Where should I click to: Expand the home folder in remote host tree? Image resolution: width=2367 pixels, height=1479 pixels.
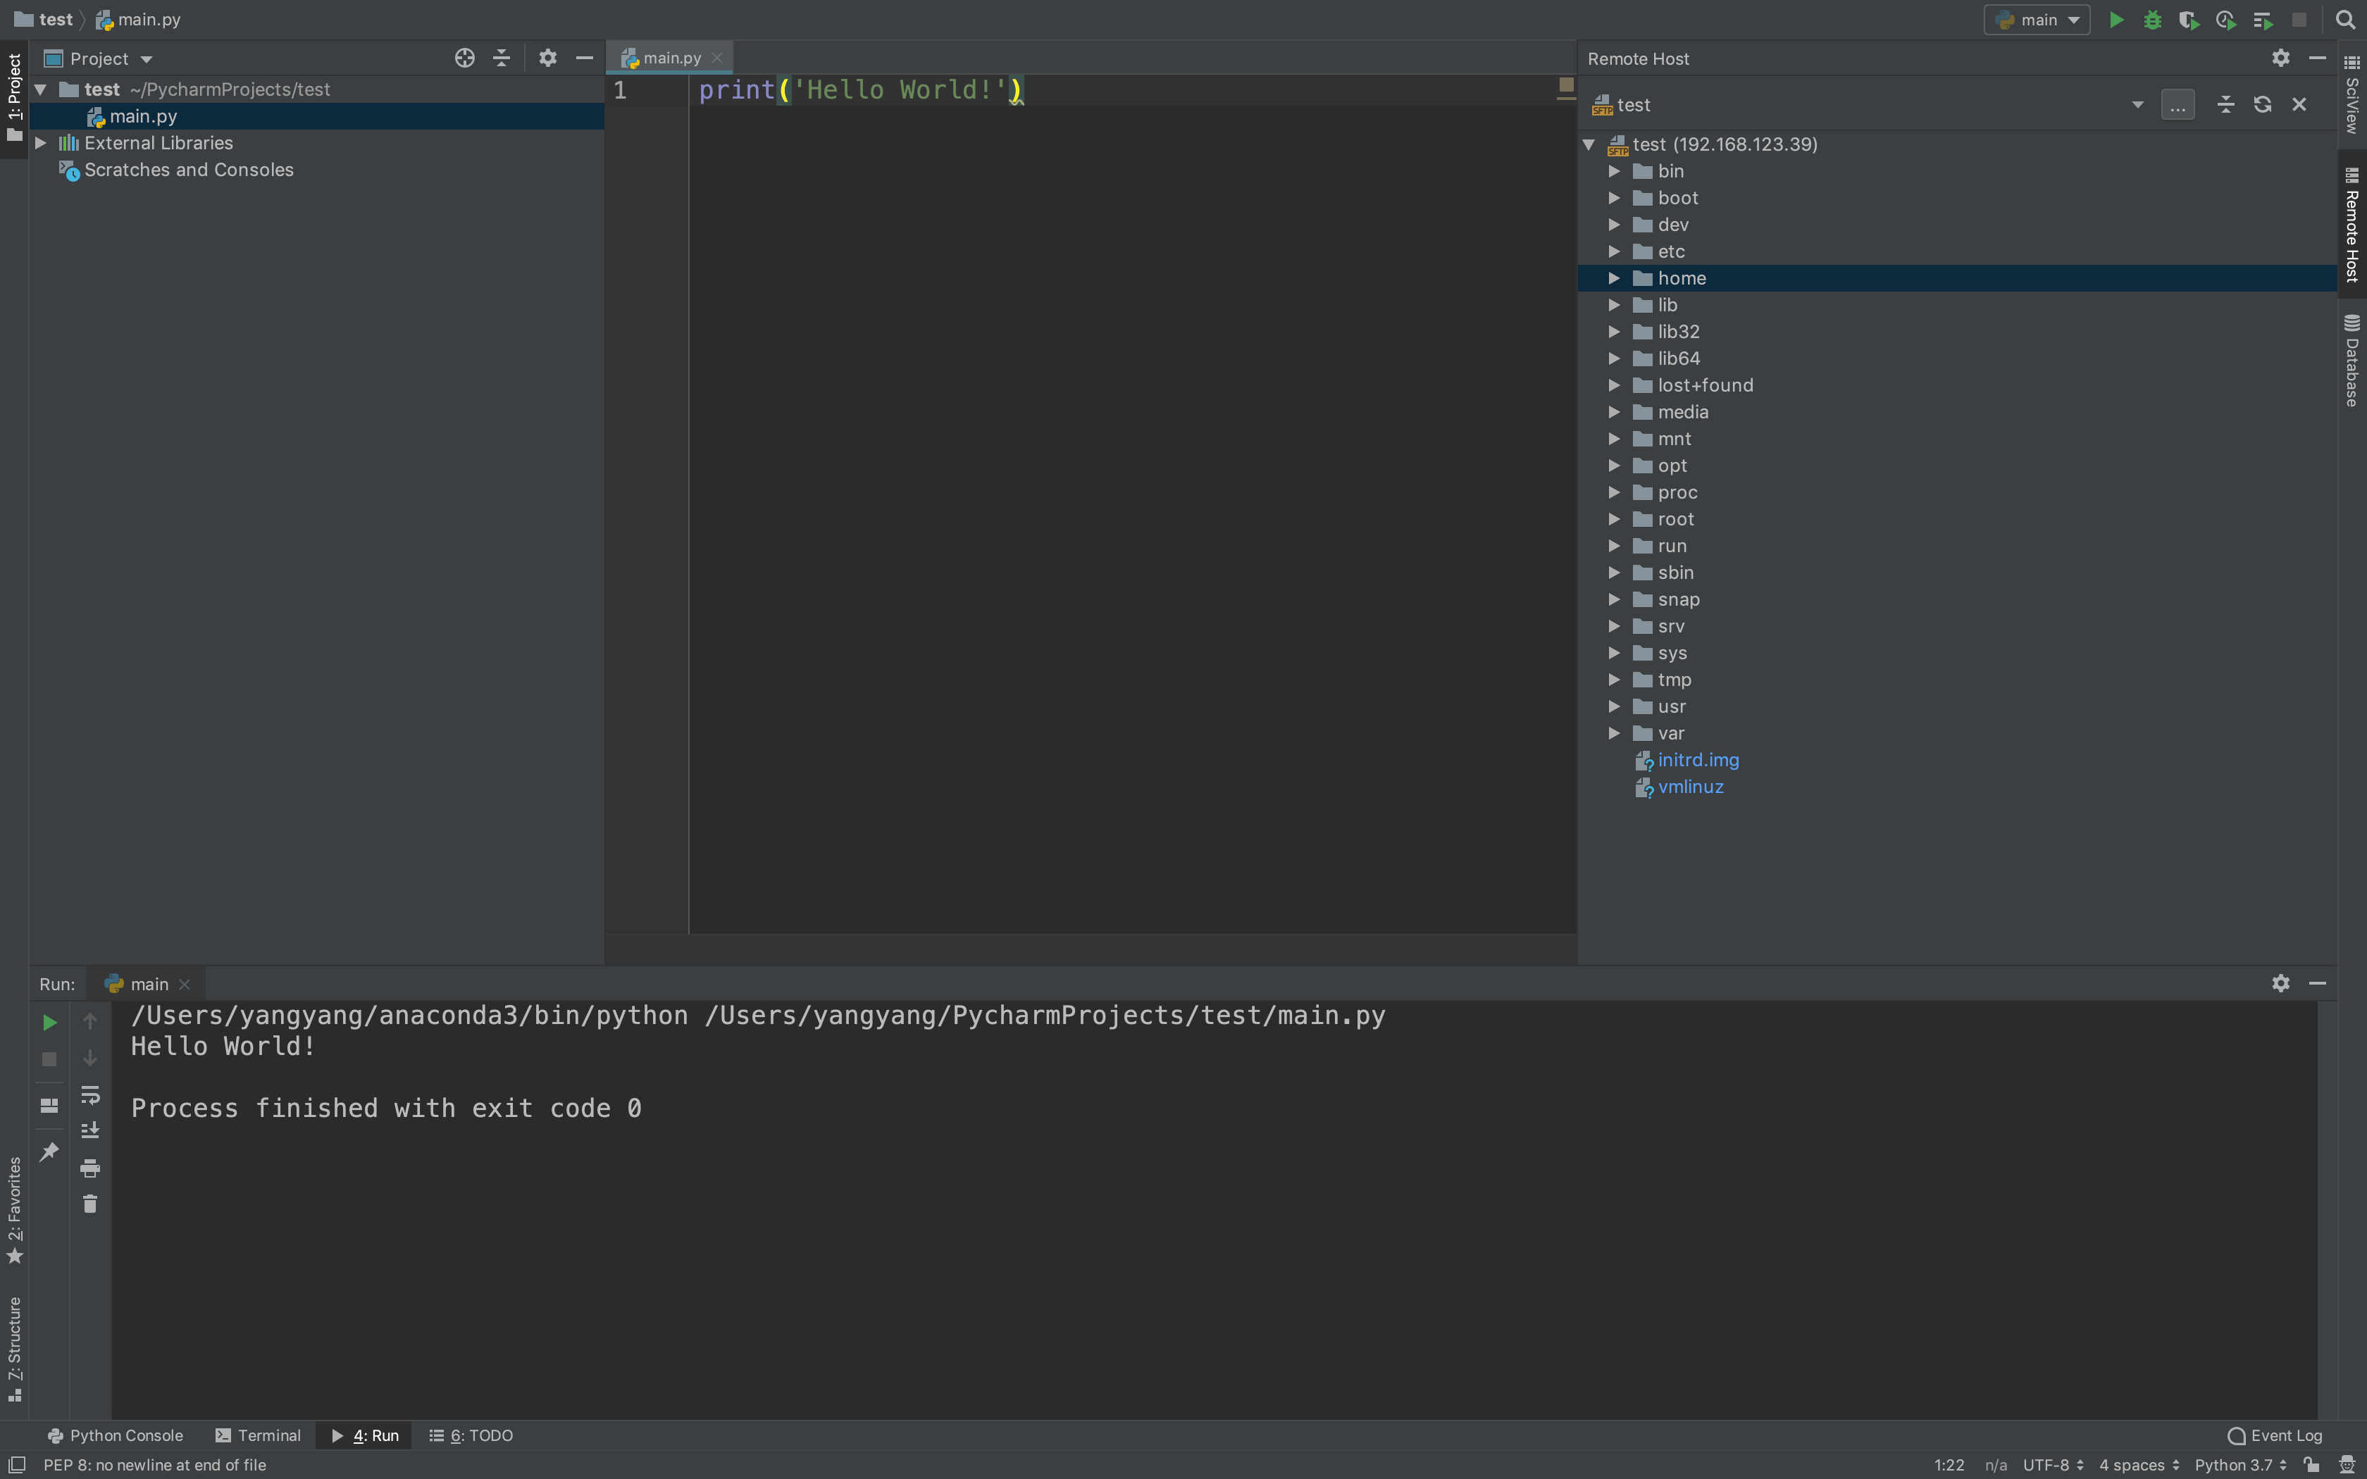(1613, 277)
